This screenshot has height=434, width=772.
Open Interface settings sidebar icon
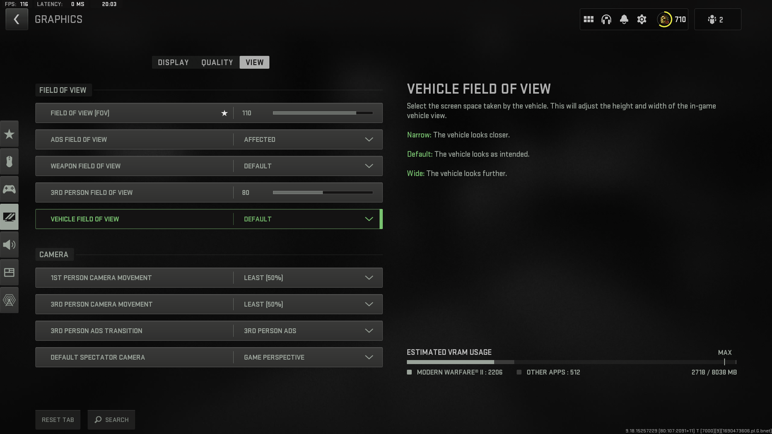9,272
